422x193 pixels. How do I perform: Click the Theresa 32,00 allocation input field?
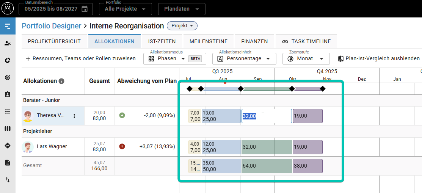click(266, 116)
